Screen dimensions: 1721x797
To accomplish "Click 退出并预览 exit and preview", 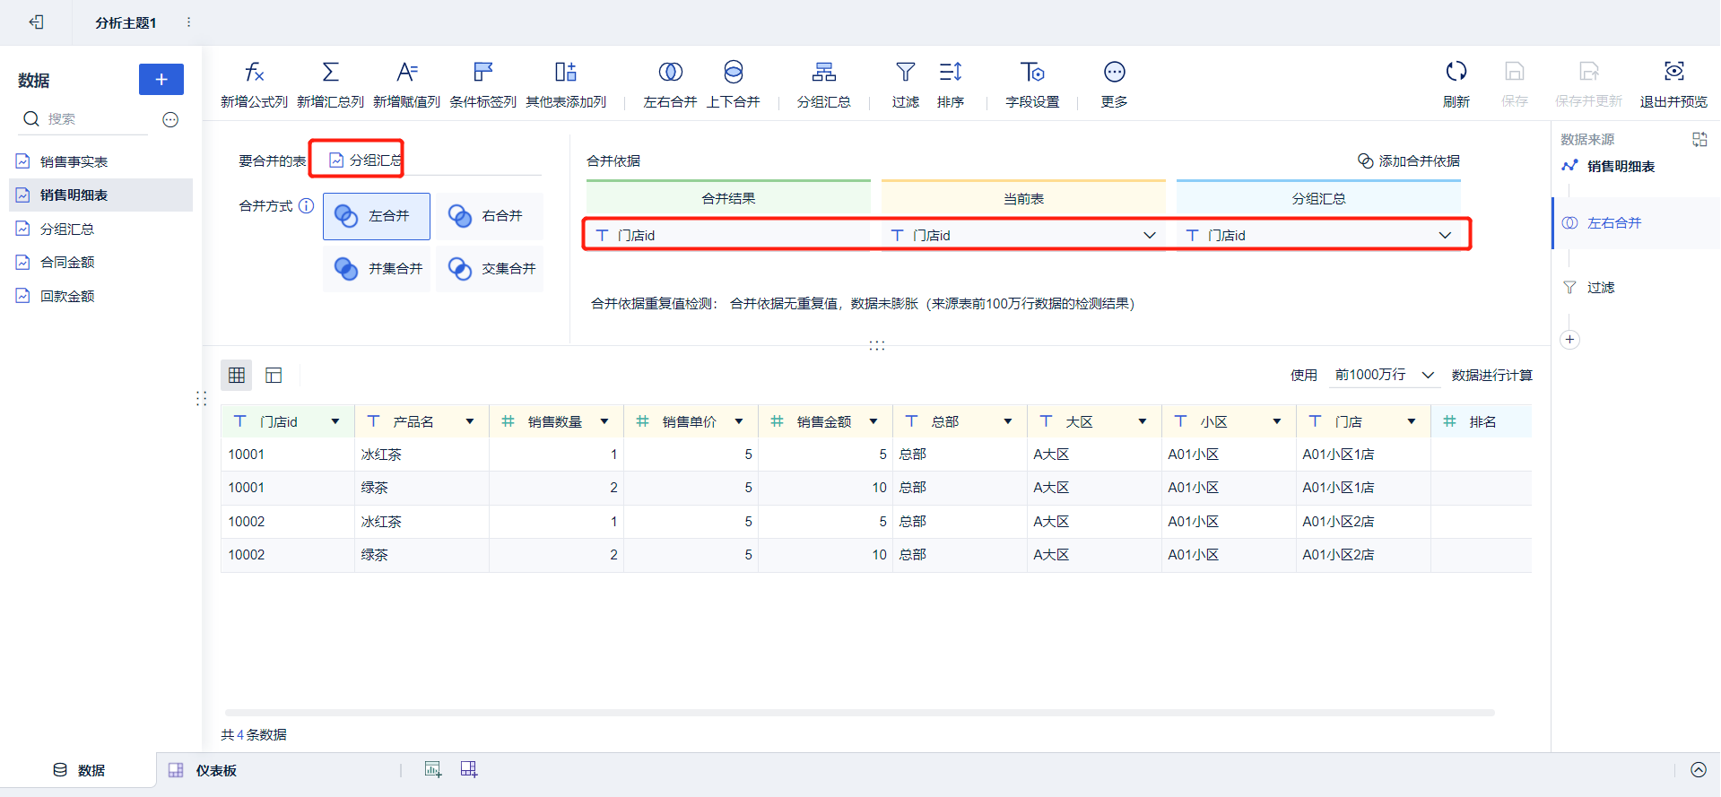I will click(1673, 85).
